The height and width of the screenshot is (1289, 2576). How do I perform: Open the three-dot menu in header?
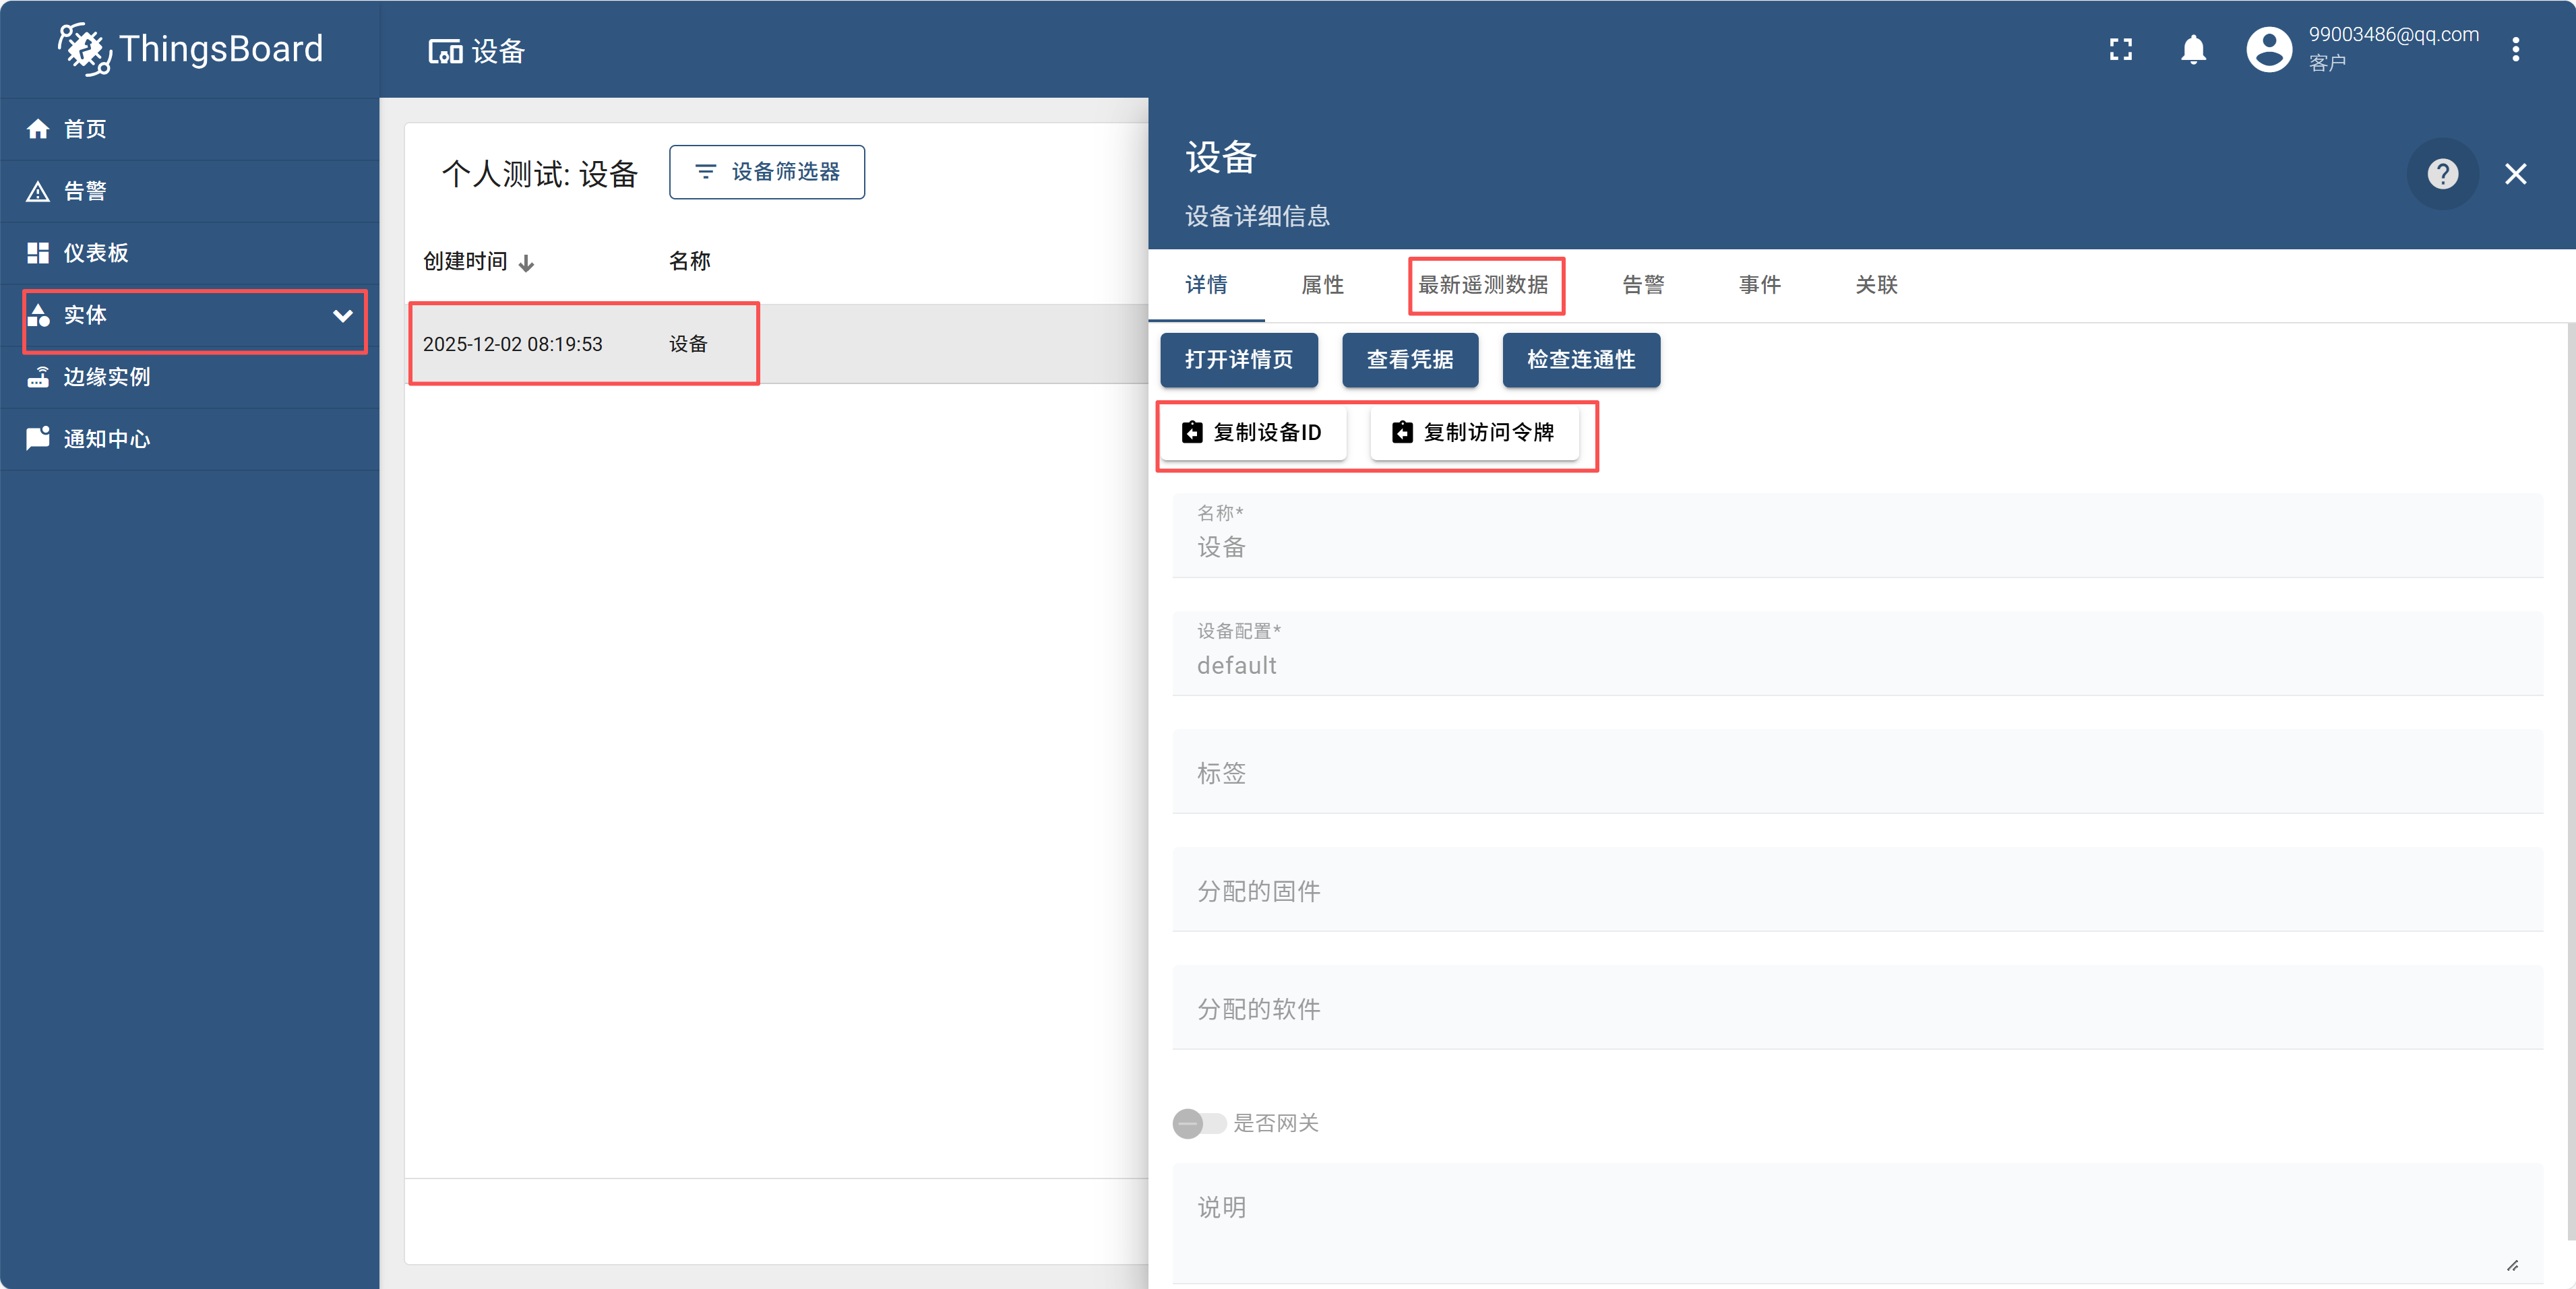pyautogui.click(x=2515, y=49)
